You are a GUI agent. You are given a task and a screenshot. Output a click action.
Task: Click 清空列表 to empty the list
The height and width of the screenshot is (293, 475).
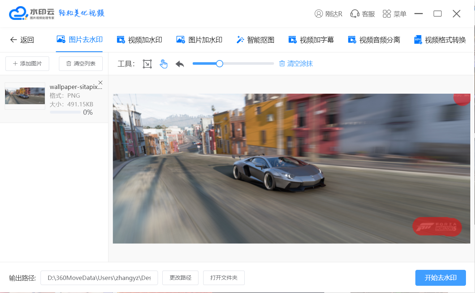[x=81, y=64]
